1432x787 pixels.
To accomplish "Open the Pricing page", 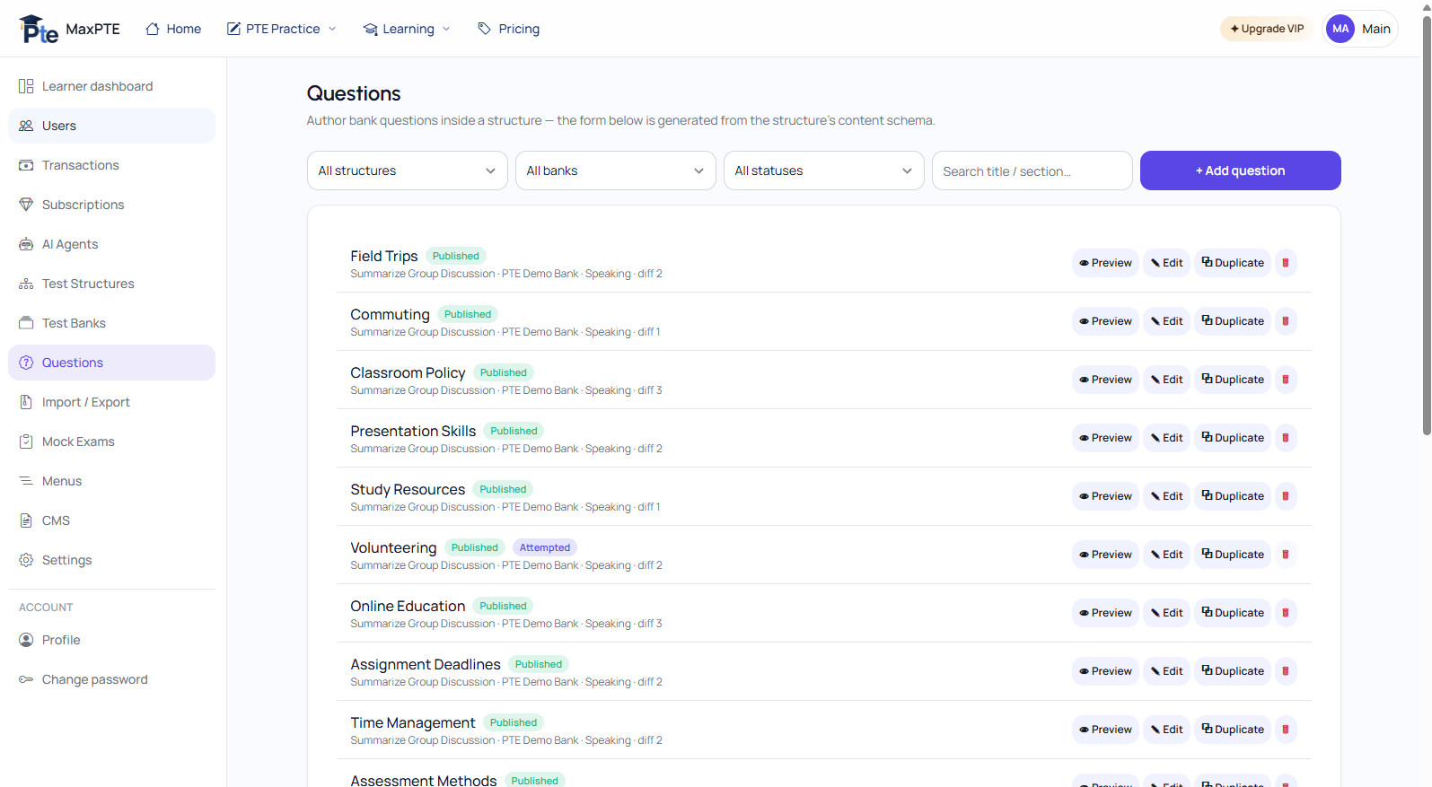I will pos(509,29).
